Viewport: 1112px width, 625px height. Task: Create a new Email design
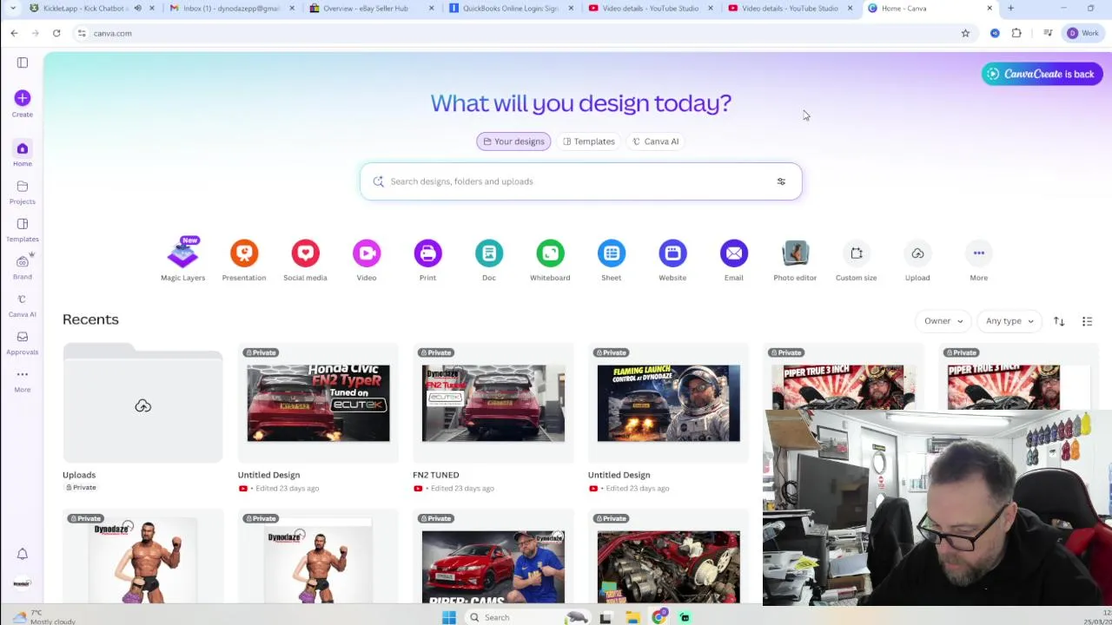pos(734,260)
